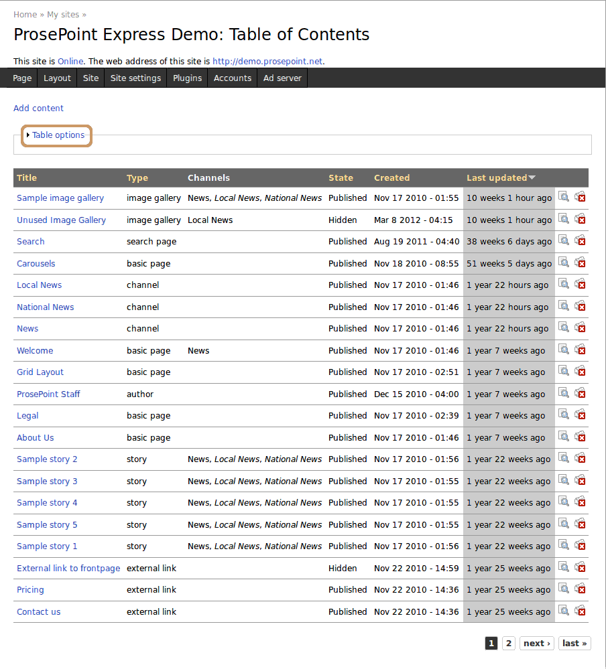Click the magnifier view icon for Contact us

[564, 611]
